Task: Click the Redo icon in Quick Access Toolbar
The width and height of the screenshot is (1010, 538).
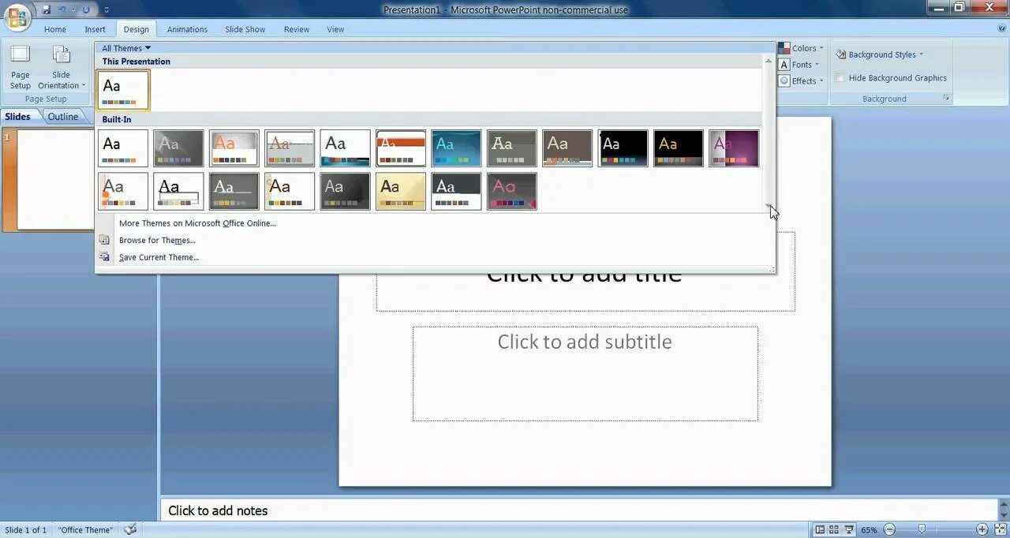Action: (86, 9)
